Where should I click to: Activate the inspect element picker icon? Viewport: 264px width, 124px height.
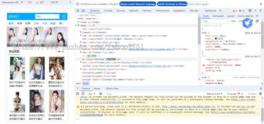pyautogui.click(x=78, y=11)
